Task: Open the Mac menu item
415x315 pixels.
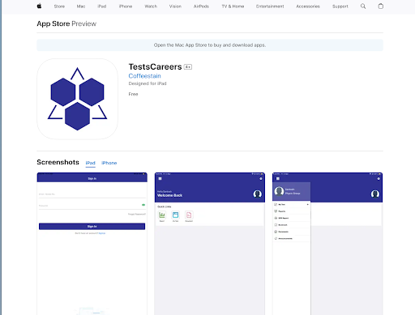Action: [x=81, y=6]
